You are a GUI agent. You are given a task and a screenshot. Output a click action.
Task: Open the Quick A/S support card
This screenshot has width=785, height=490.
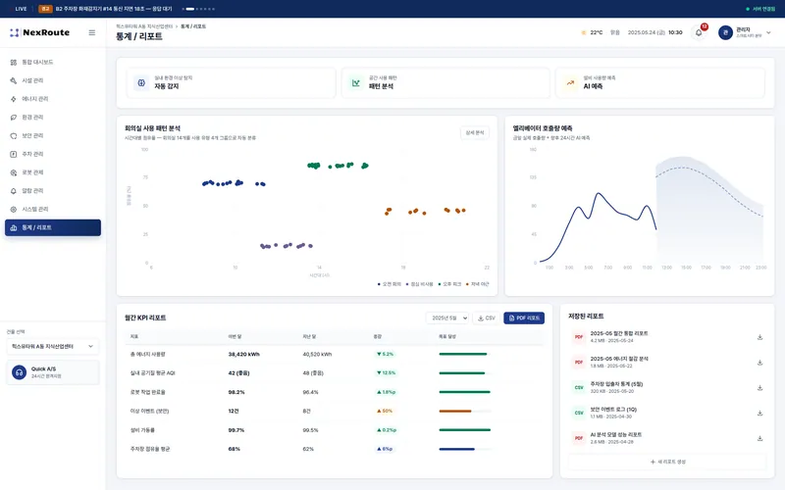click(x=53, y=372)
